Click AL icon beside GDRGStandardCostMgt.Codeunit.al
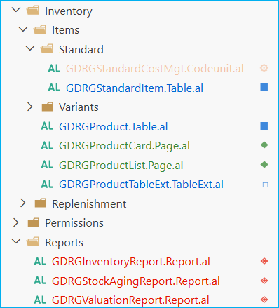 point(54,69)
